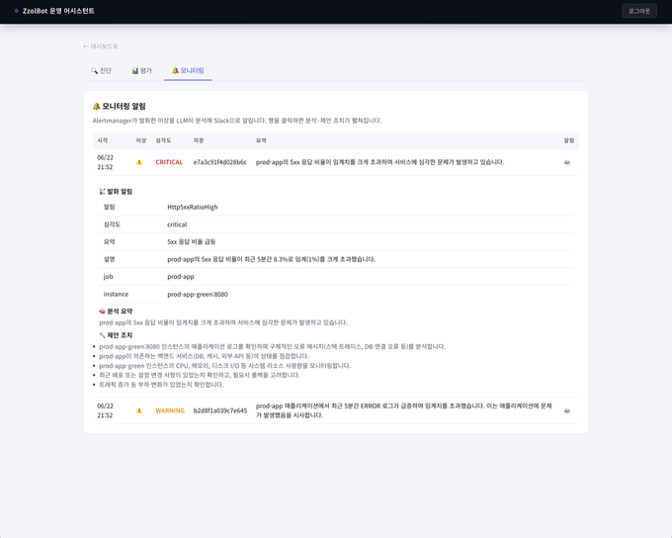Click the warning icon in WARNING row
672x538 pixels.
coord(139,410)
